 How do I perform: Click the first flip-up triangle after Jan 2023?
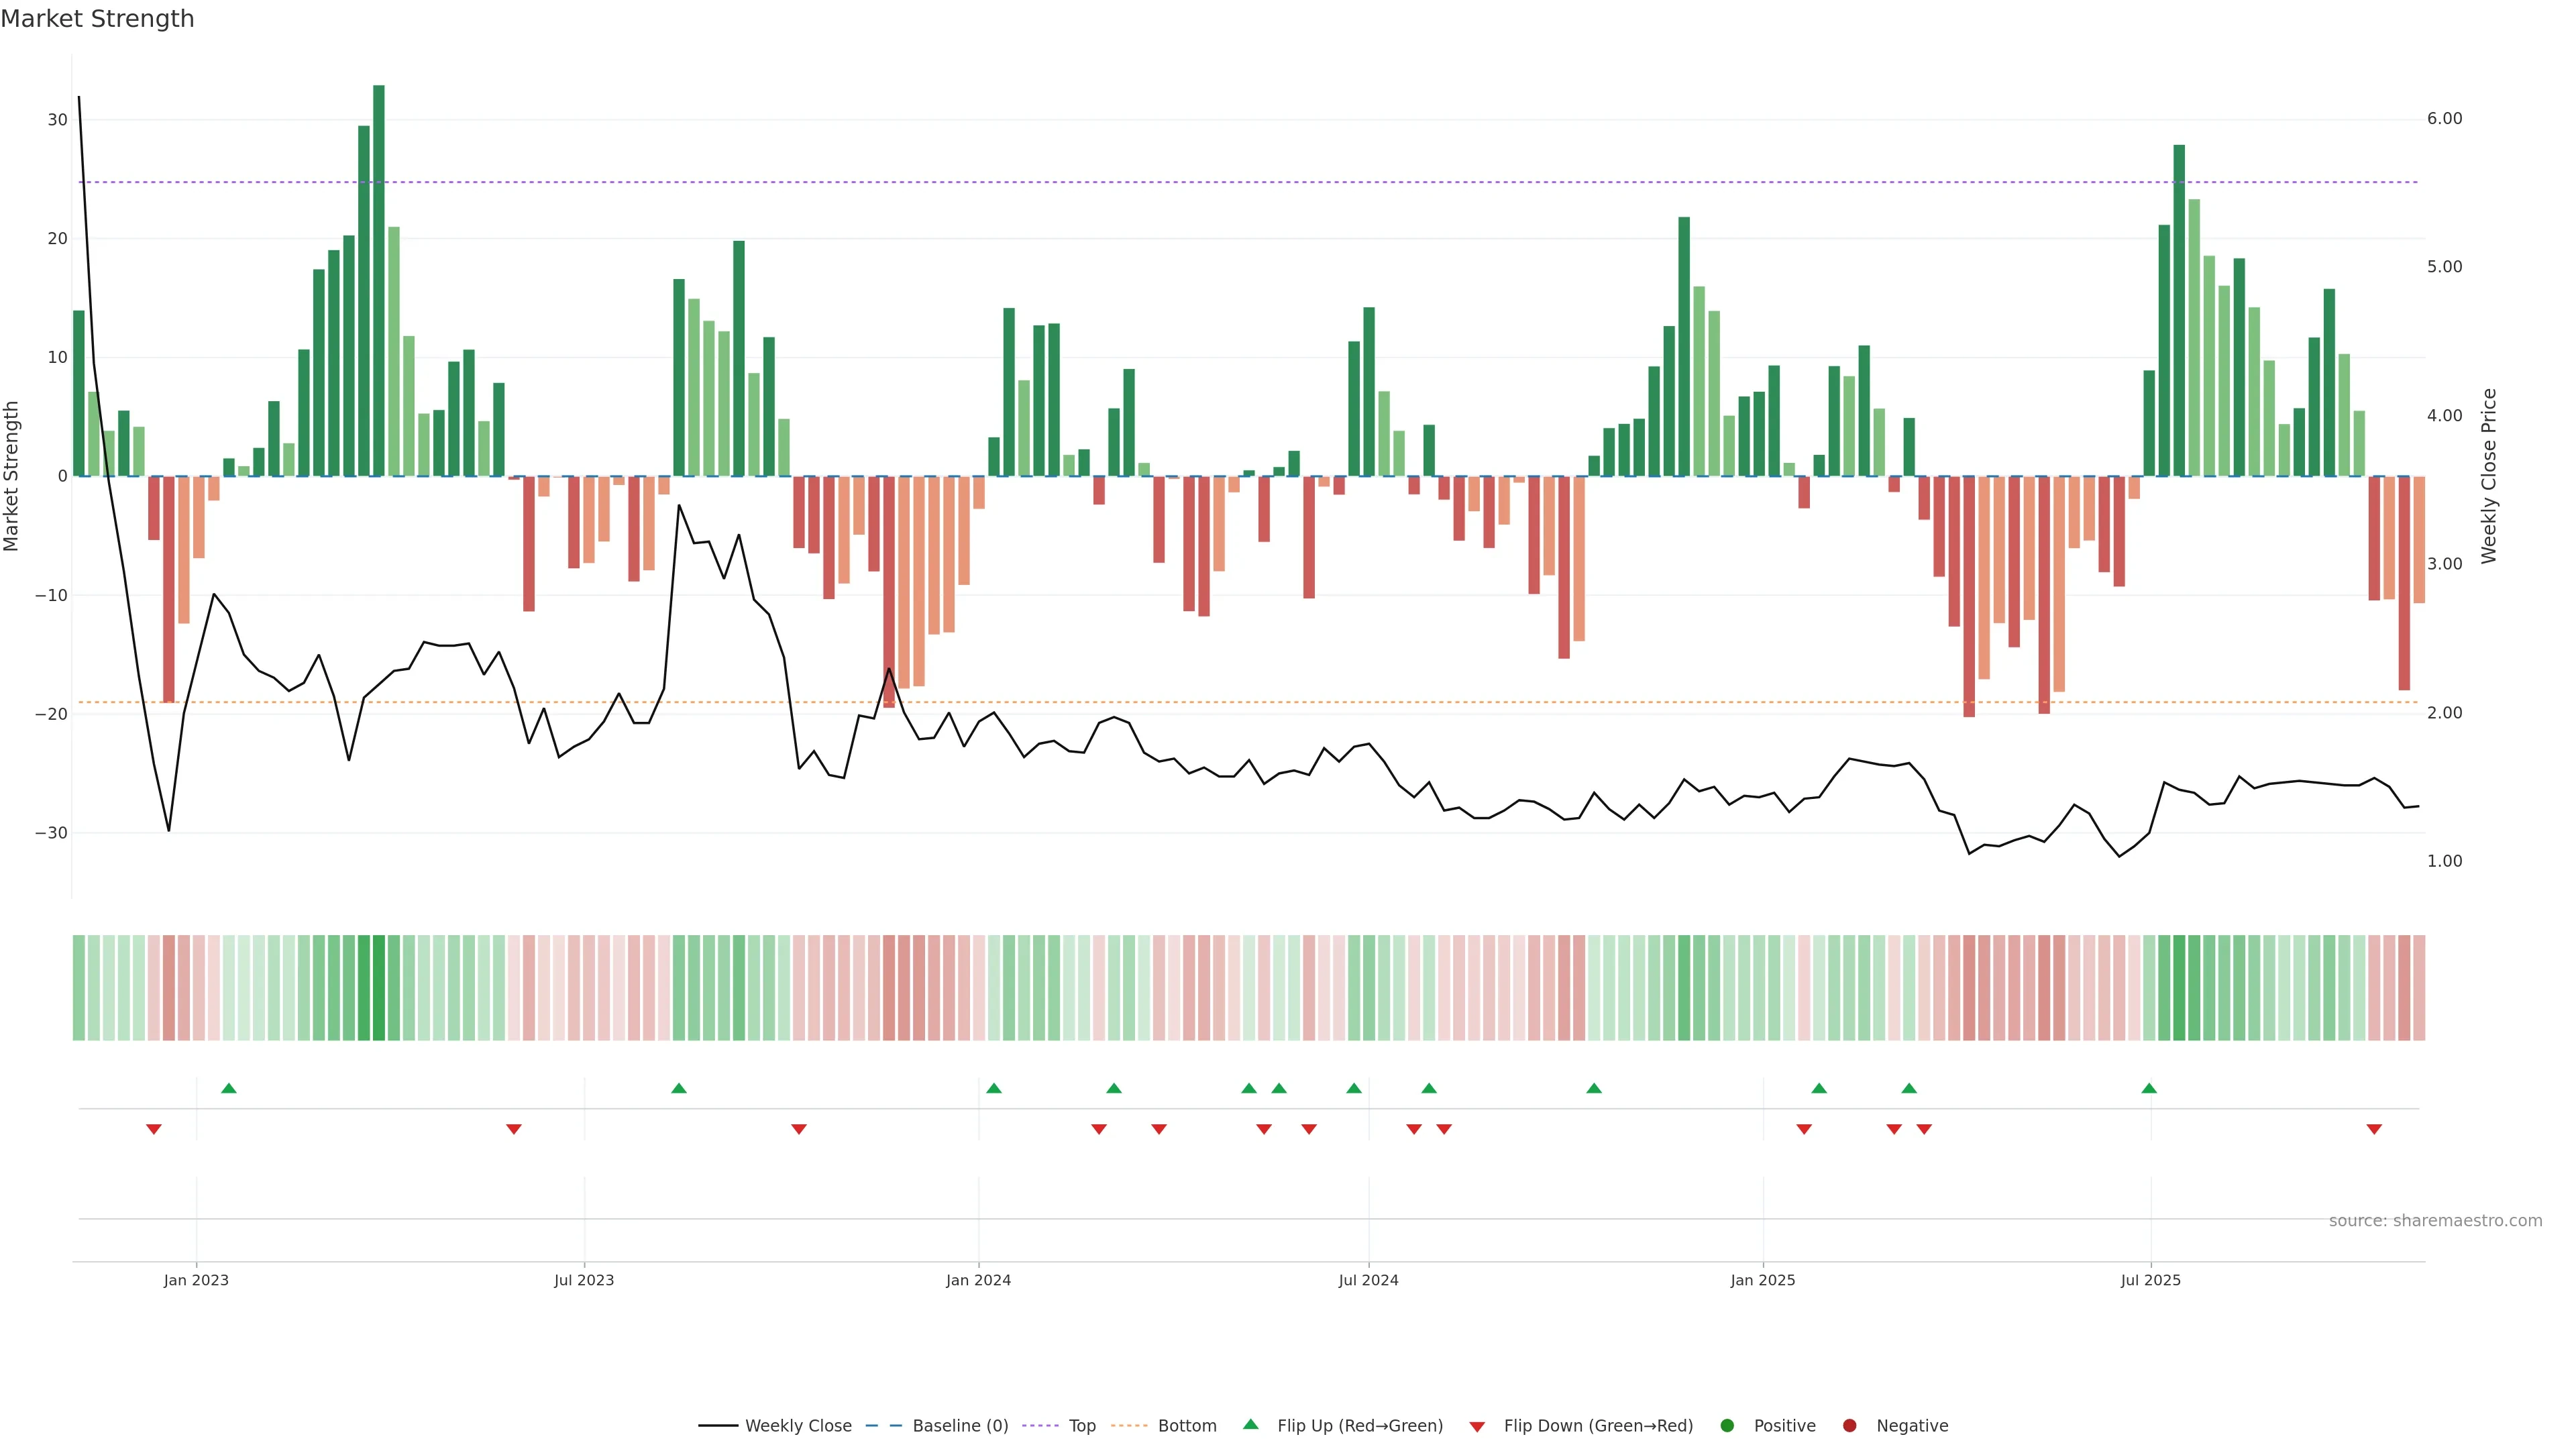point(229,1088)
